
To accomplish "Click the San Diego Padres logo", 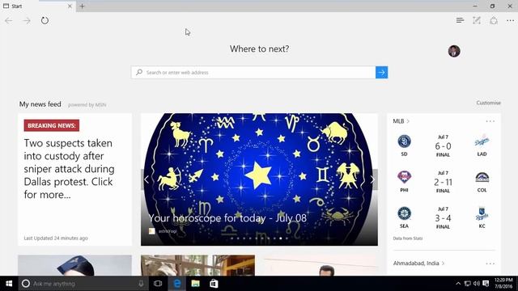I will pyautogui.click(x=404, y=141).
